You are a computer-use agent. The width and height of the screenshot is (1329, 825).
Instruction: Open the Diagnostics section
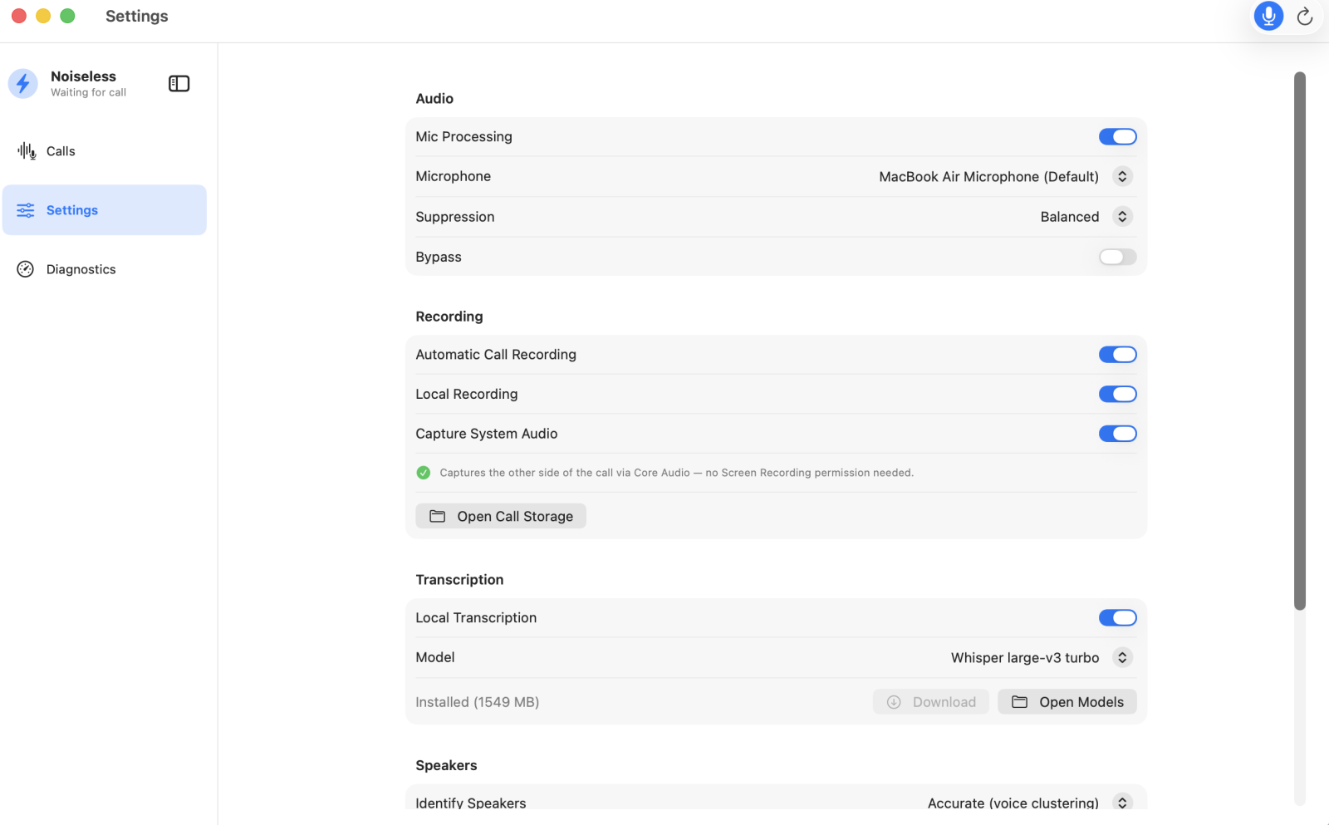105,269
